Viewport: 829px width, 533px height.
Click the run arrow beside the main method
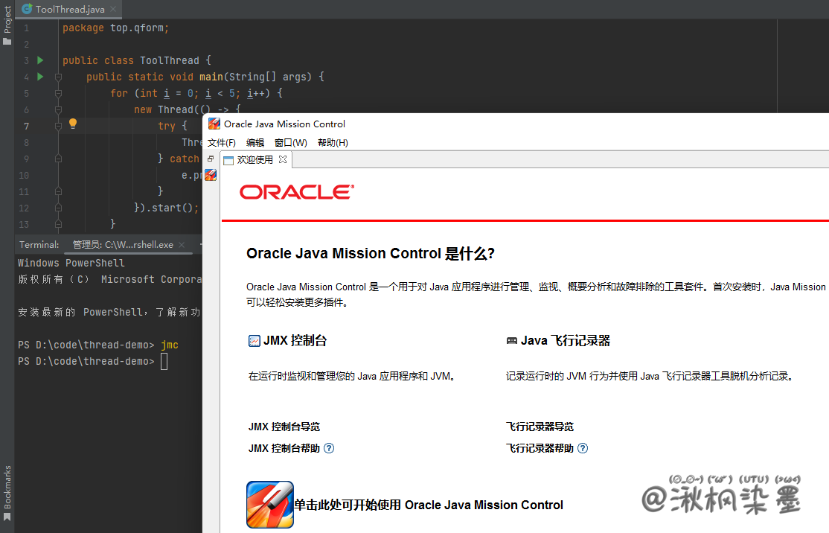(x=40, y=77)
